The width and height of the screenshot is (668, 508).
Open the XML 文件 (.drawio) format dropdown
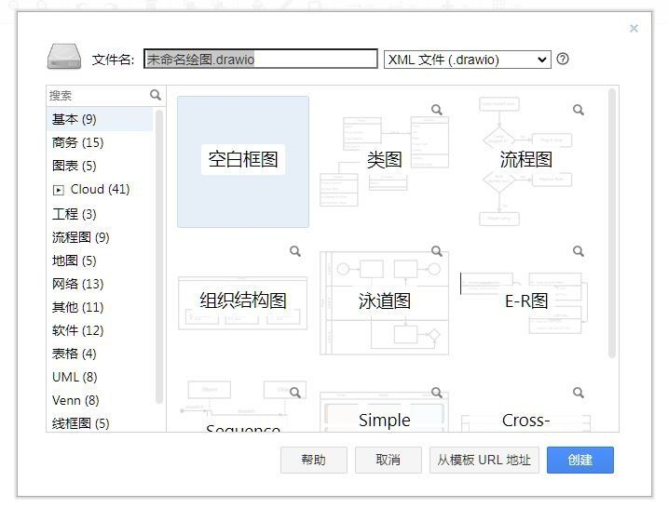coord(468,60)
